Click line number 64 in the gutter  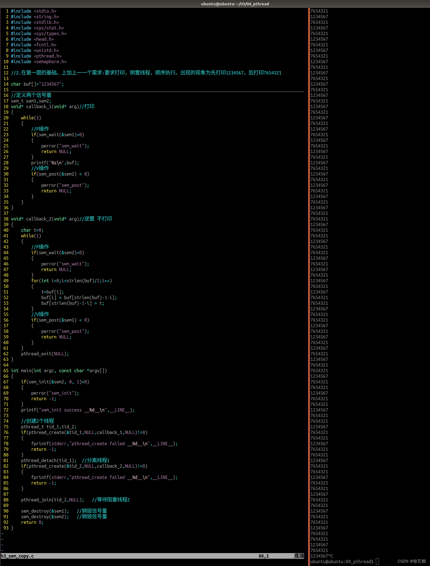(6, 365)
